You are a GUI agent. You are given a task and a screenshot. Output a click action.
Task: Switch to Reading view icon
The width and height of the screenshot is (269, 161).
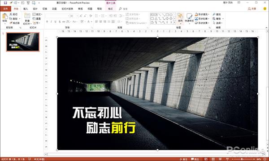(220, 159)
